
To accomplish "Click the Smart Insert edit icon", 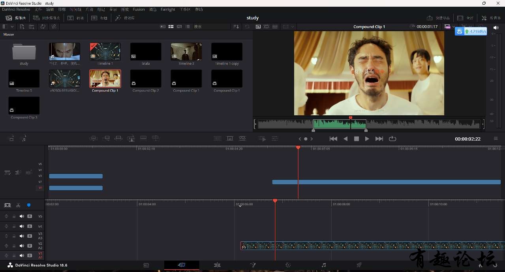I will point(94,139).
